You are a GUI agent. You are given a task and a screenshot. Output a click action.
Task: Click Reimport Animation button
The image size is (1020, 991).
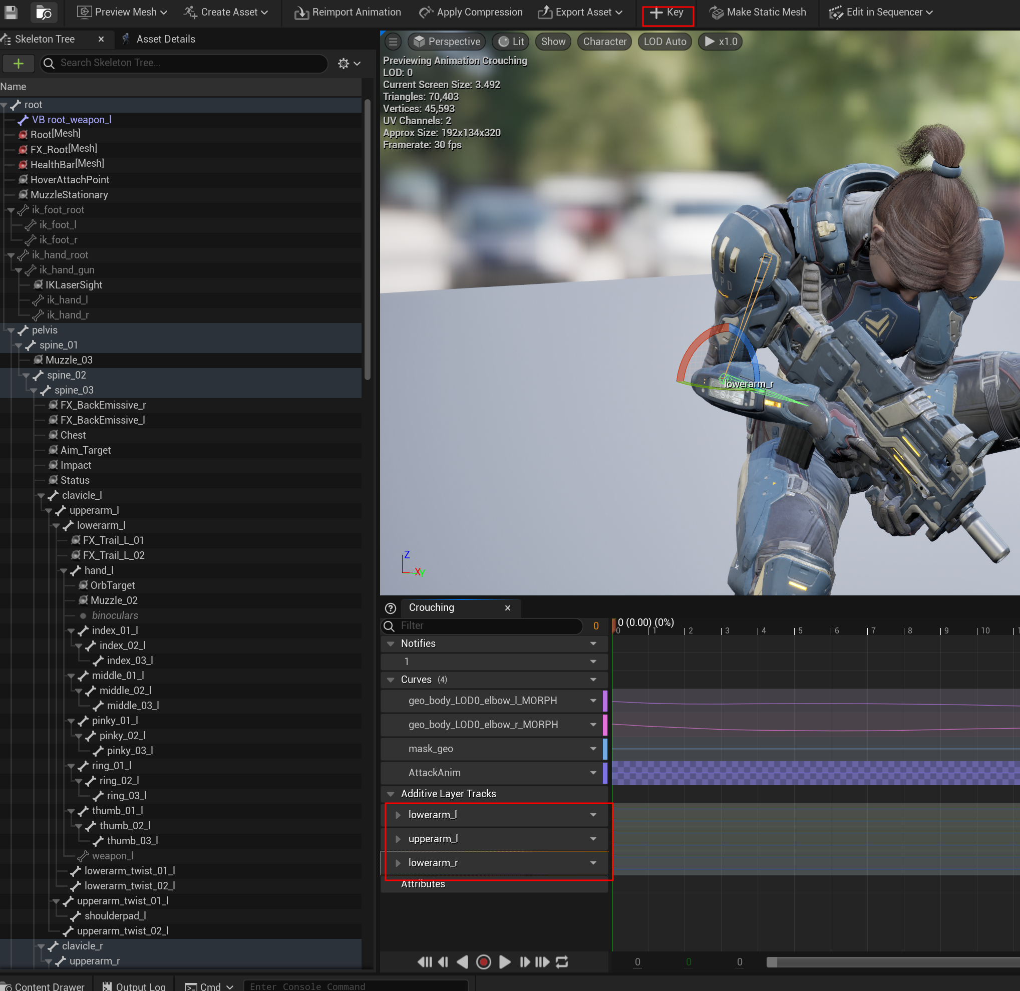point(348,12)
